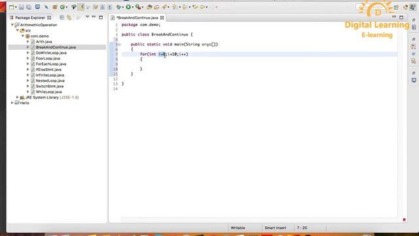Close the BreakAndContinue.java editor tab
The image size is (419, 236).
[x=162, y=18]
